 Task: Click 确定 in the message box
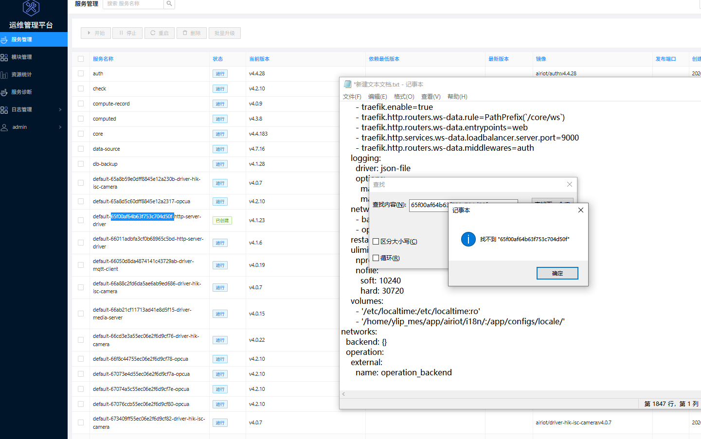(x=557, y=273)
